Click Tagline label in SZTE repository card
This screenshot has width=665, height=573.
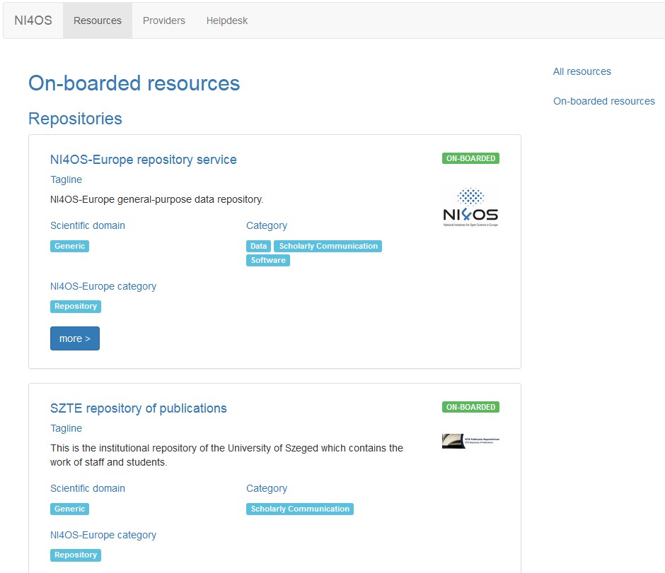pyautogui.click(x=66, y=428)
